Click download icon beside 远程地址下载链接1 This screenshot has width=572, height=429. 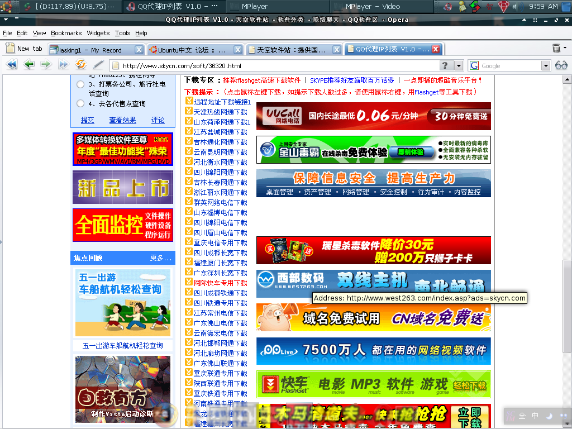(189, 101)
